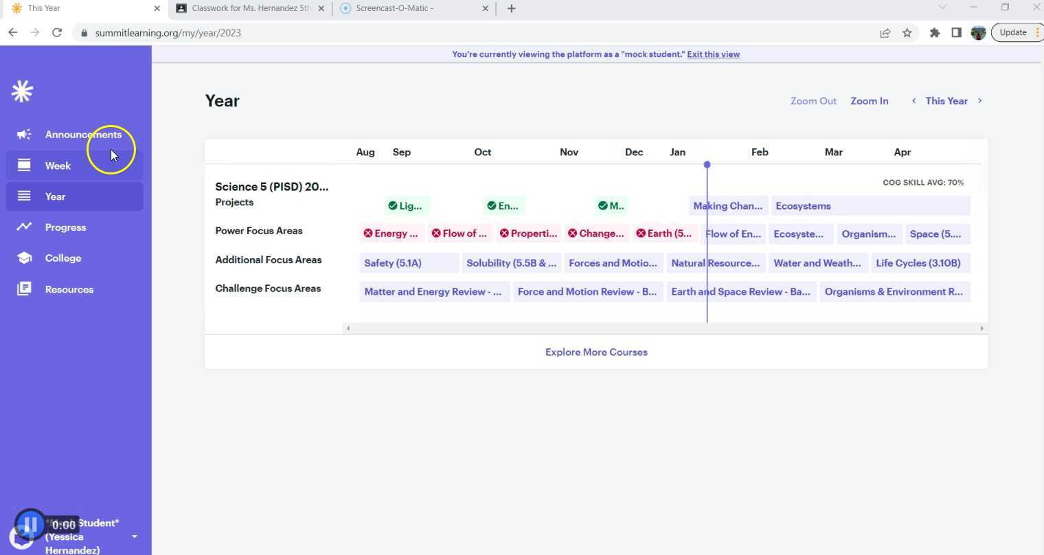Screen dimensions: 1044x555
Task: Switch to the Classwork for Ms. Hernandez tab
Action: click(x=251, y=8)
